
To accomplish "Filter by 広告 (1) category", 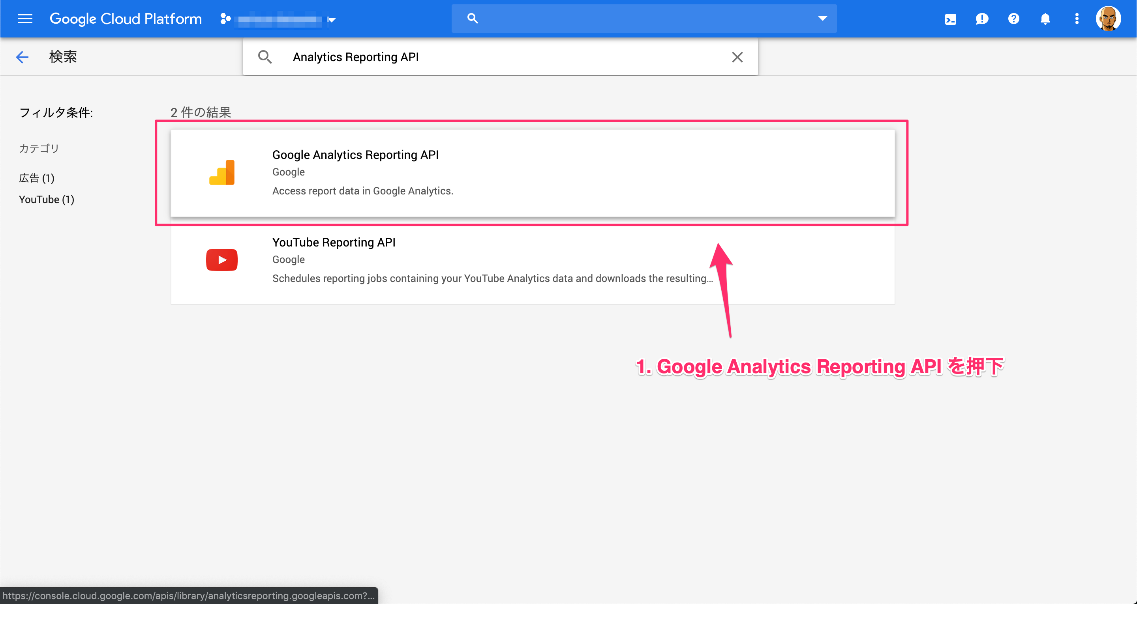I will [37, 178].
